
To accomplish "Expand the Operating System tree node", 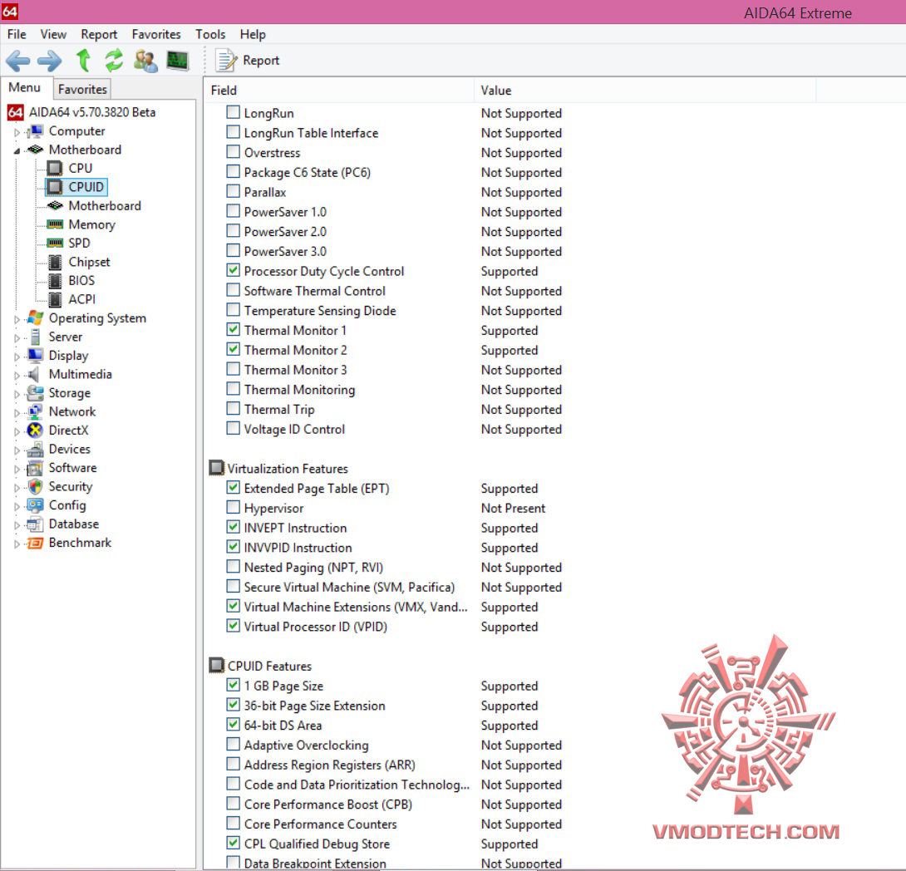I will pos(17,319).
